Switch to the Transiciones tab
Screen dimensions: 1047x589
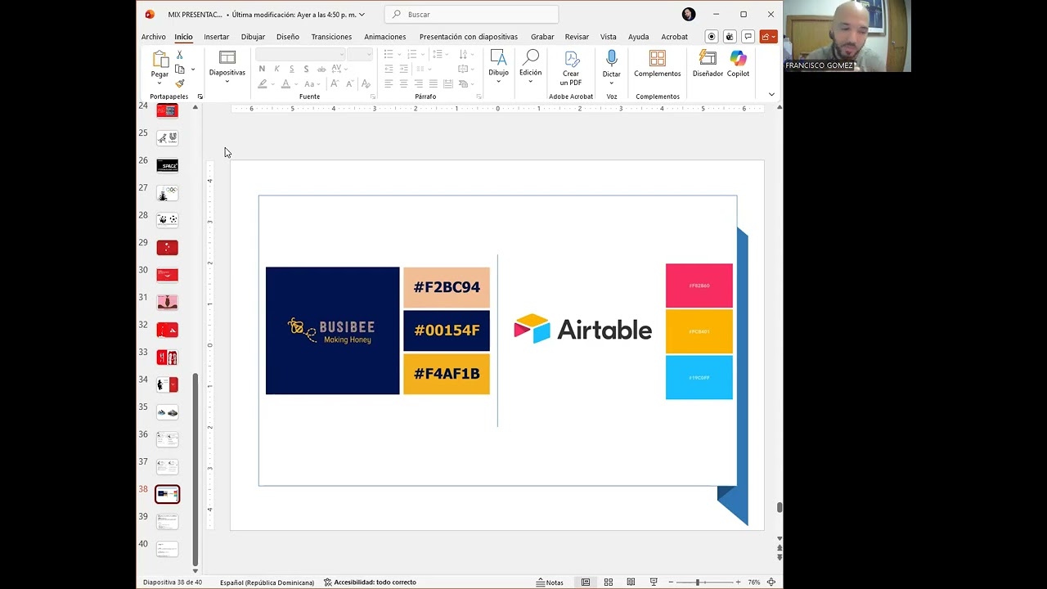[331, 37]
